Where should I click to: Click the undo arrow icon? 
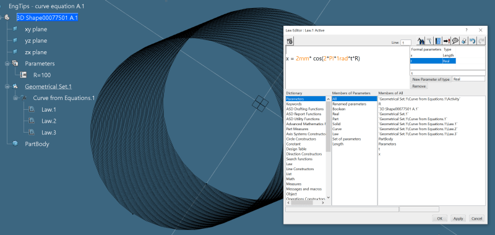(x=472, y=41)
